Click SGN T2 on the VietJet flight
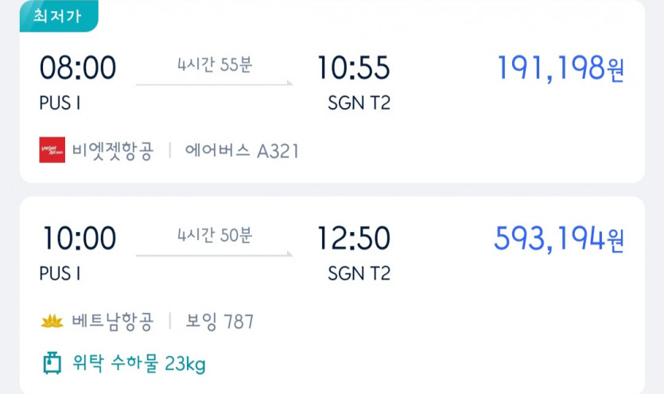Image resolution: width=664 pixels, height=394 pixels. pos(359,103)
